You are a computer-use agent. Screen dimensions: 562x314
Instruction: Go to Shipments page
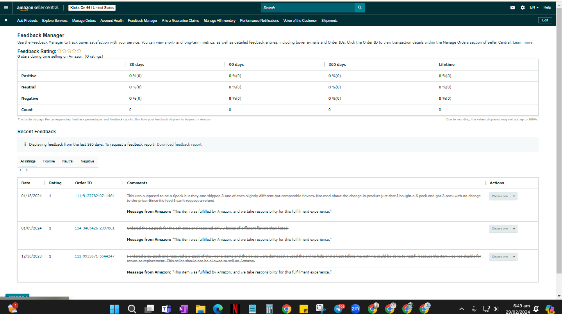pos(329,21)
